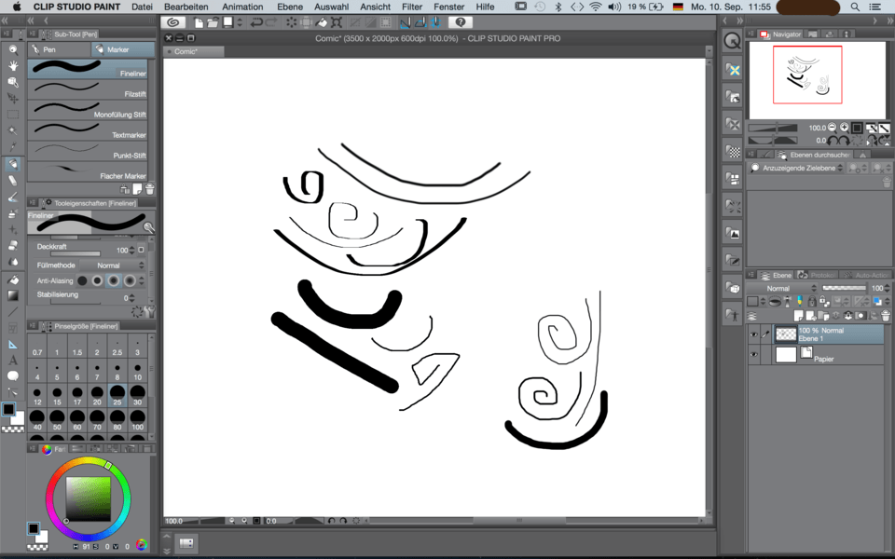
Task: Enable the strongest Anti-Aliasing option
Action: point(128,279)
